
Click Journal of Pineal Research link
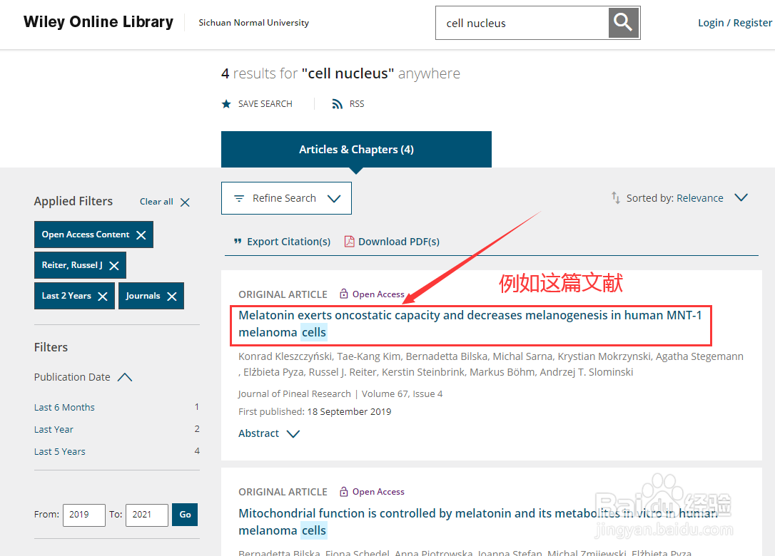[295, 394]
